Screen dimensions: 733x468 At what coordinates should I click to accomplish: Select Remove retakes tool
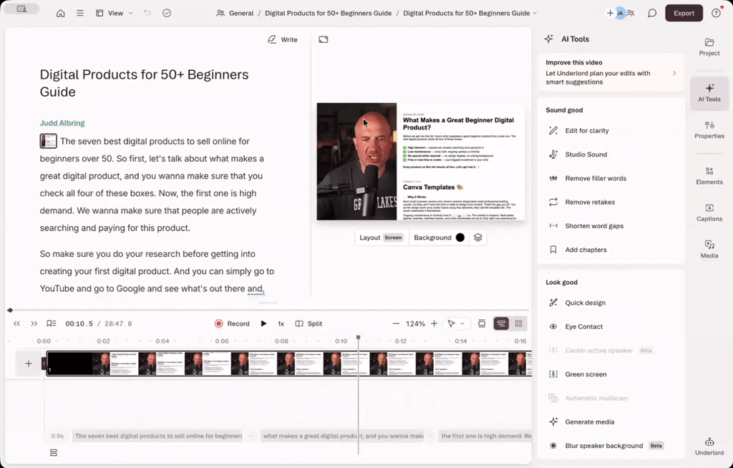[590, 202]
